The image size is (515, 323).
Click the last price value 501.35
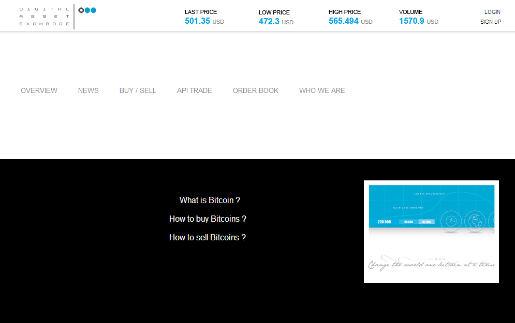pyautogui.click(x=197, y=21)
